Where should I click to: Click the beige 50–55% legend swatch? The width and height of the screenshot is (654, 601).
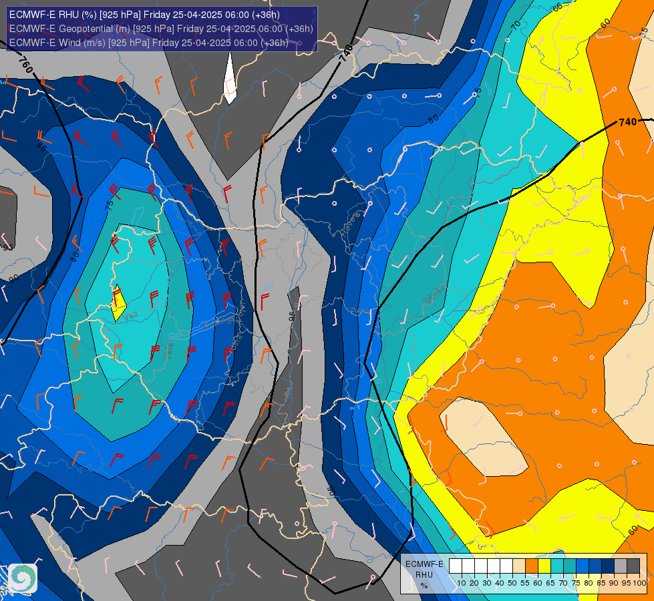(x=519, y=566)
